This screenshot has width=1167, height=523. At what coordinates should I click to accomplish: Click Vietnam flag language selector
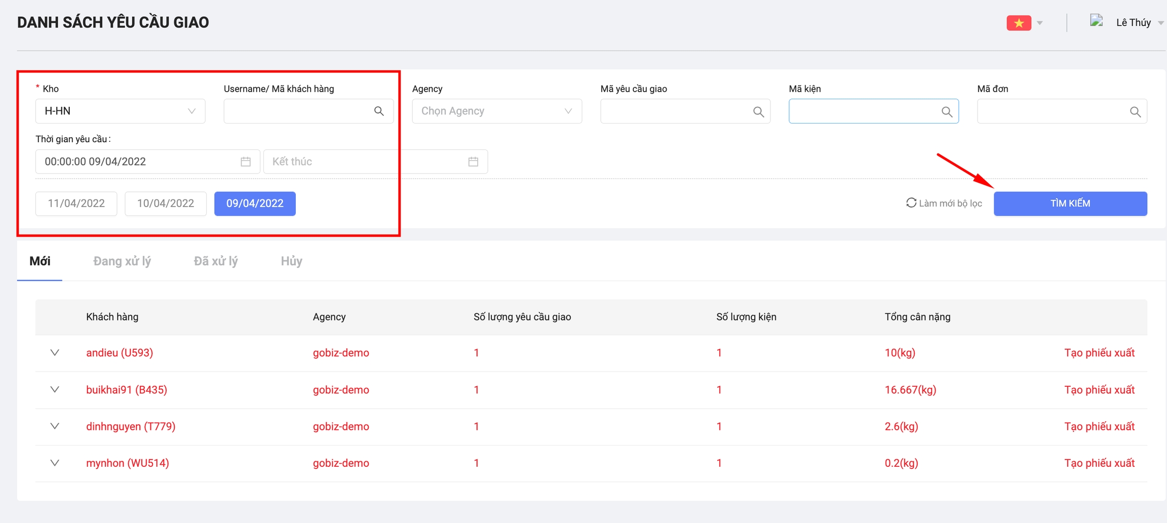pos(1019,23)
